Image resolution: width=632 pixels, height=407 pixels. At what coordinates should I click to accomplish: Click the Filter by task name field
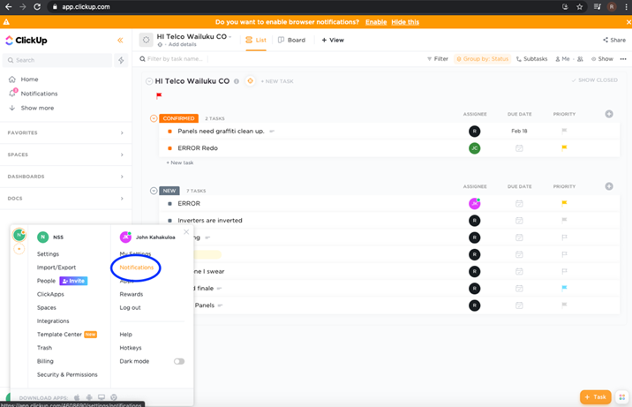point(174,59)
